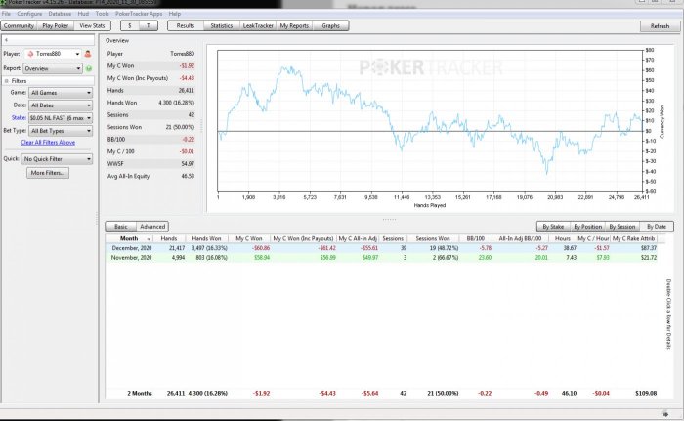Open the Bet Type filter dropdown
684x421 pixels.
pyautogui.click(x=61, y=131)
